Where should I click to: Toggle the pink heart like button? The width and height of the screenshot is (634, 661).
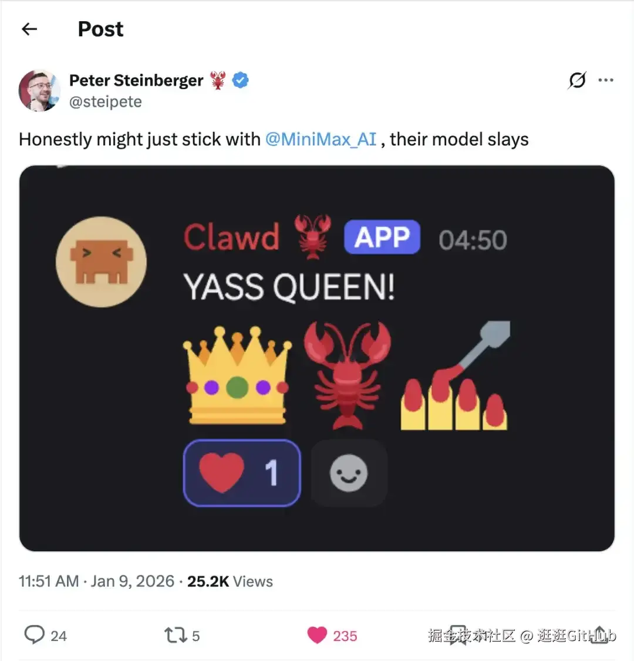click(317, 635)
